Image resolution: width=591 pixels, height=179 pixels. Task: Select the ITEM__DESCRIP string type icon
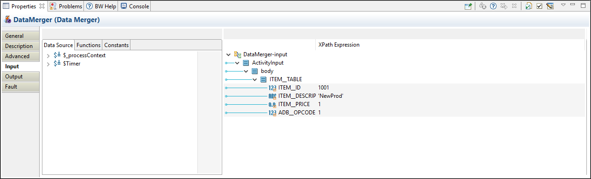click(x=272, y=96)
